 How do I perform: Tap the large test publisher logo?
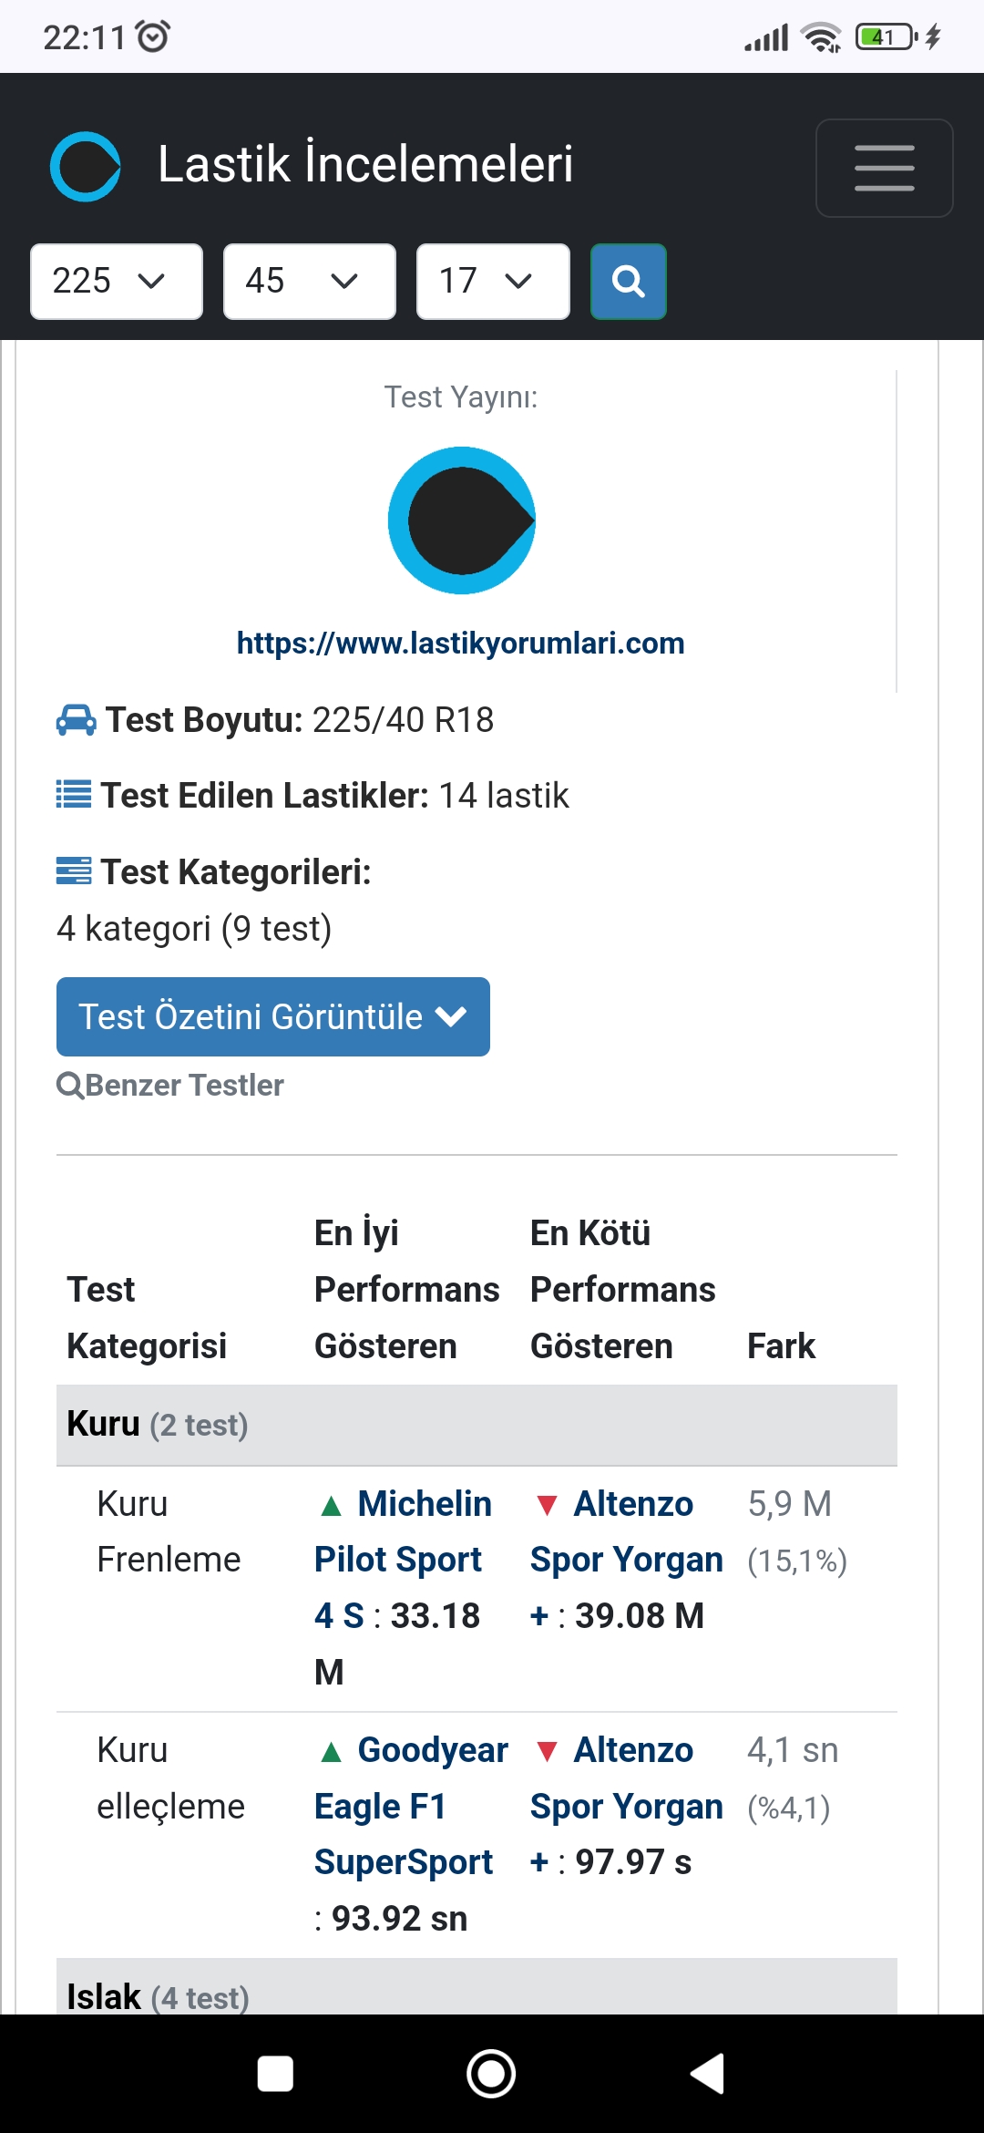(x=461, y=520)
